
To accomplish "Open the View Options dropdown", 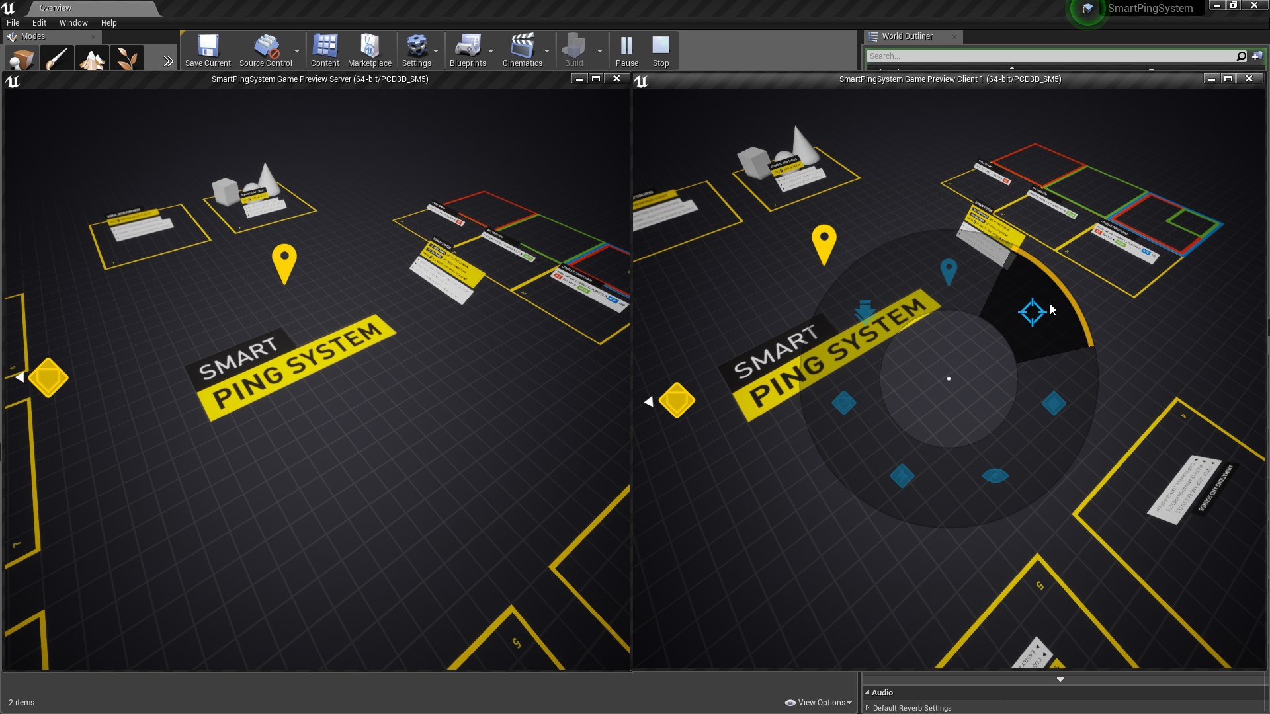I will pyautogui.click(x=819, y=703).
